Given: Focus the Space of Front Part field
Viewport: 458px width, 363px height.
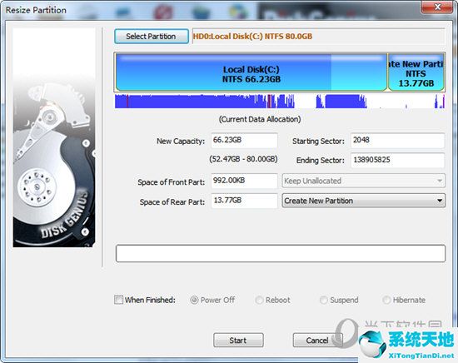Looking at the screenshot, I should point(244,181).
